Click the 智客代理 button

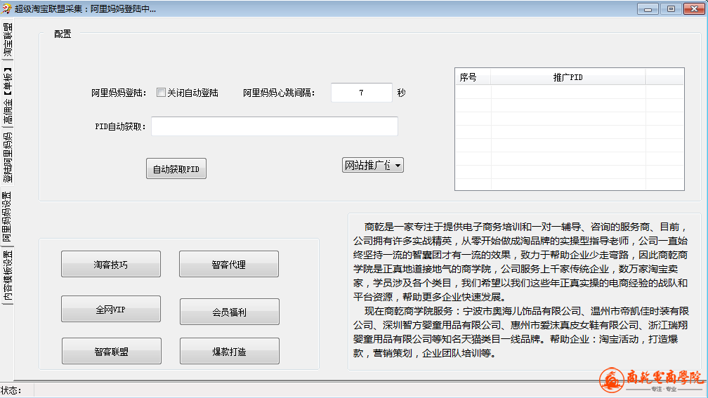[x=229, y=265]
